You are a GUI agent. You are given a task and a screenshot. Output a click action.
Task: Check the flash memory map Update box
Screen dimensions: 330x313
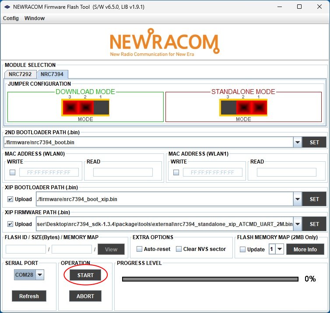242,249
